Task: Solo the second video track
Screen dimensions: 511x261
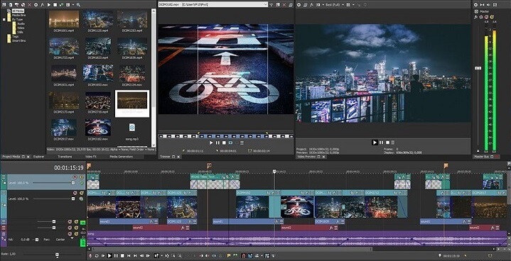Action: pyautogui.click(x=81, y=193)
